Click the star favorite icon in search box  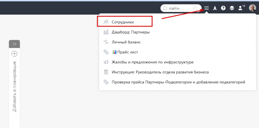pyautogui.click(x=195, y=8)
